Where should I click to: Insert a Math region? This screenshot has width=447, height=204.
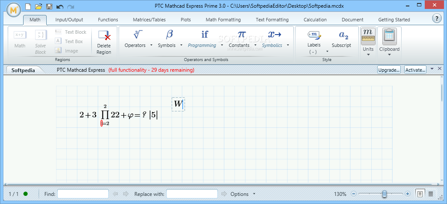20,39
